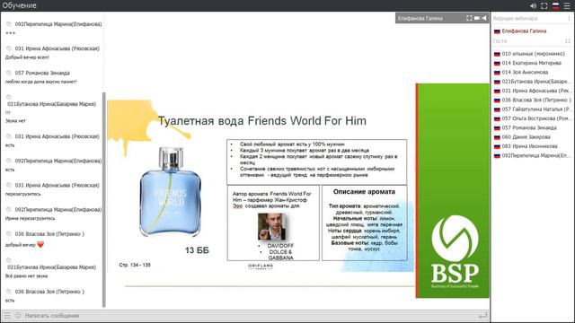Click chat icon above 'Всё равно нет звука'

click(9, 260)
